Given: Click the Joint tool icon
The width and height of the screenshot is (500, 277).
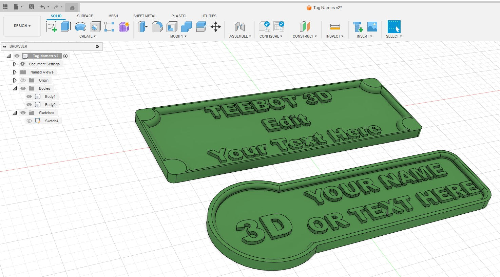Looking at the screenshot, I should (240, 27).
